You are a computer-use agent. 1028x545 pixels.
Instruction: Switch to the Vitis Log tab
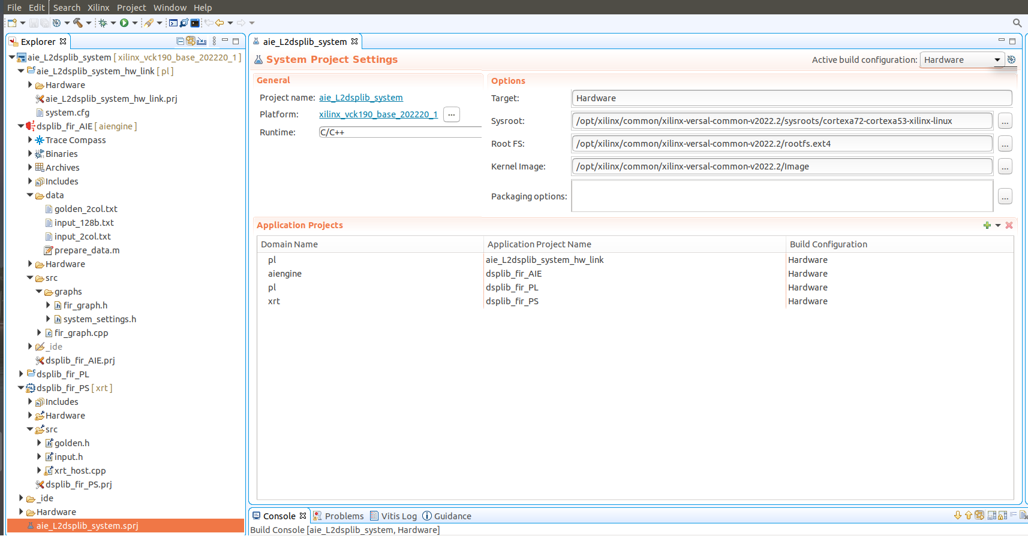coord(393,516)
